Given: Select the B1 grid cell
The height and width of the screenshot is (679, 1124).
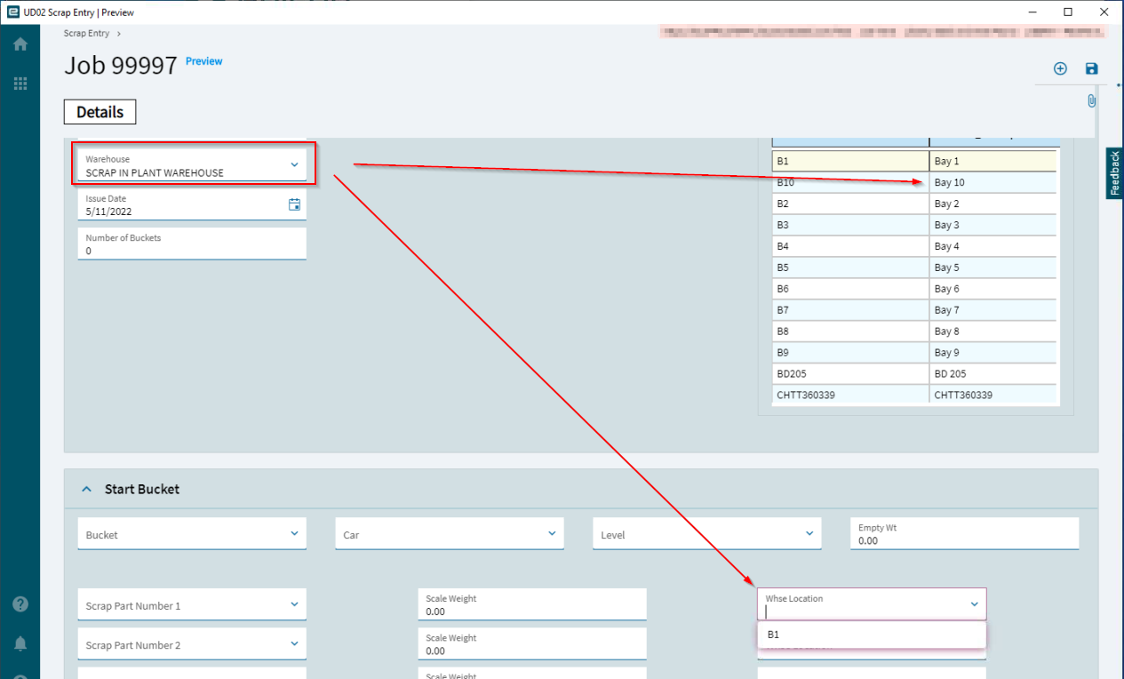Looking at the screenshot, I should (x=850, y=162).
